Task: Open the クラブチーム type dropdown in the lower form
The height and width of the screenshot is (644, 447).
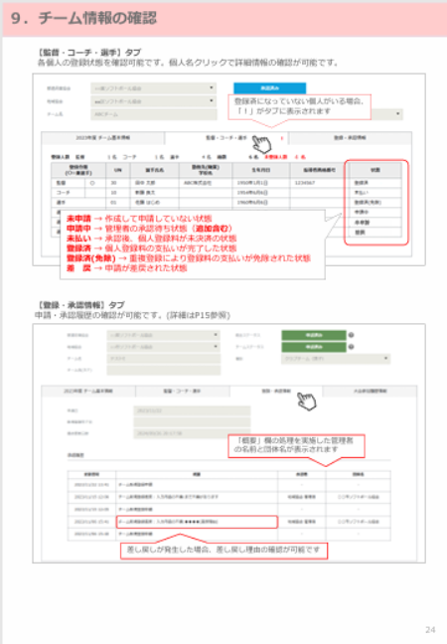Action: click(336, 359)
